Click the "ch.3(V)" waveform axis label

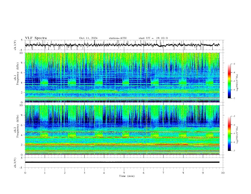[15, 163]
